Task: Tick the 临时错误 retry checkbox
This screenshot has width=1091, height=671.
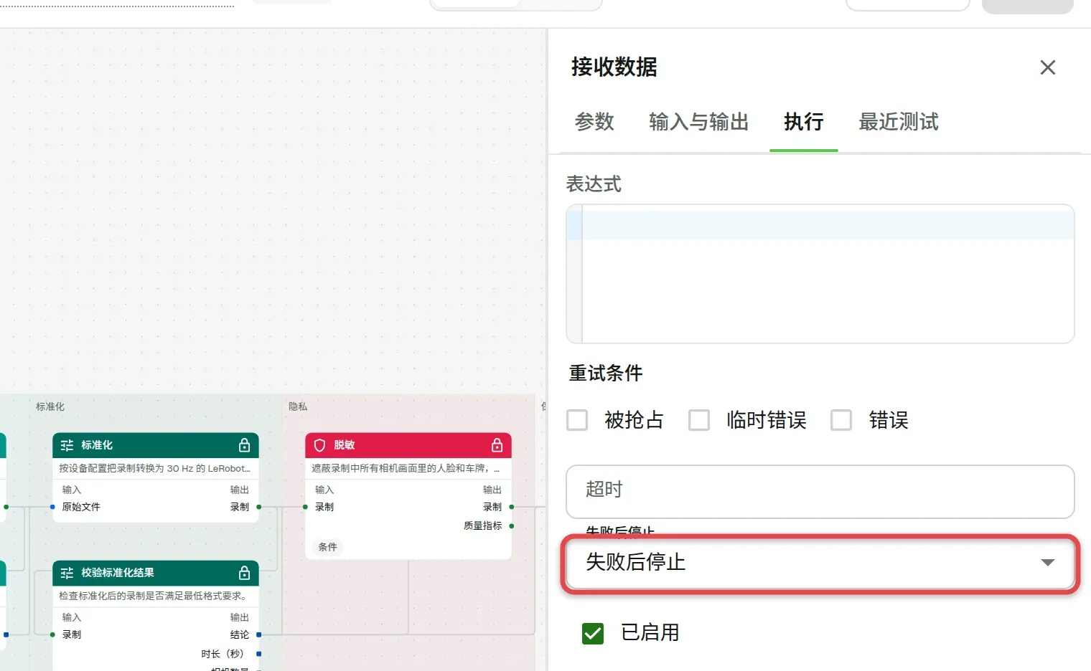Action: coord(699,420)
